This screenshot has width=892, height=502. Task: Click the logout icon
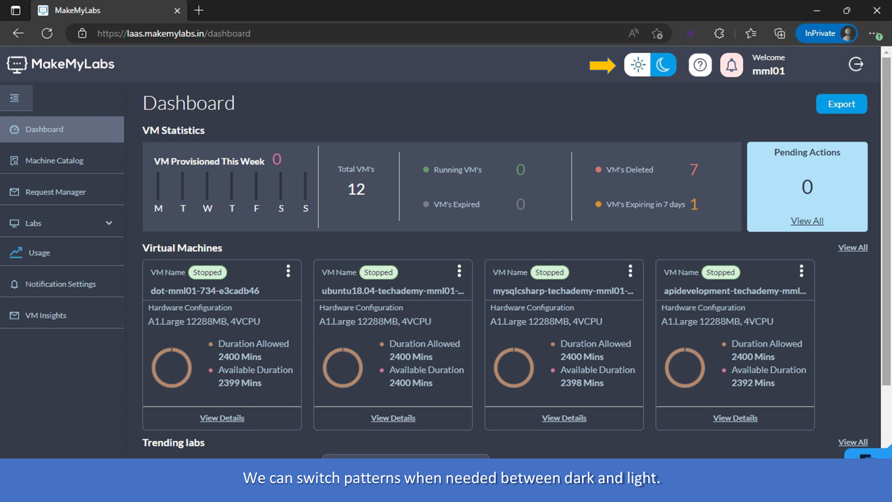click(856, 64)
